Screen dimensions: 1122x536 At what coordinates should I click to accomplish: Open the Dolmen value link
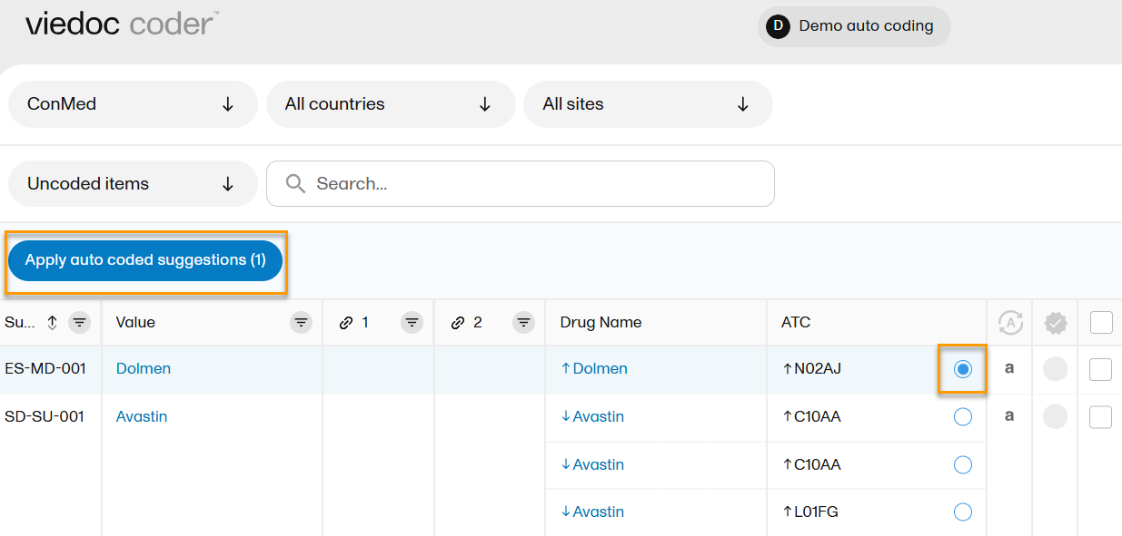144,369
